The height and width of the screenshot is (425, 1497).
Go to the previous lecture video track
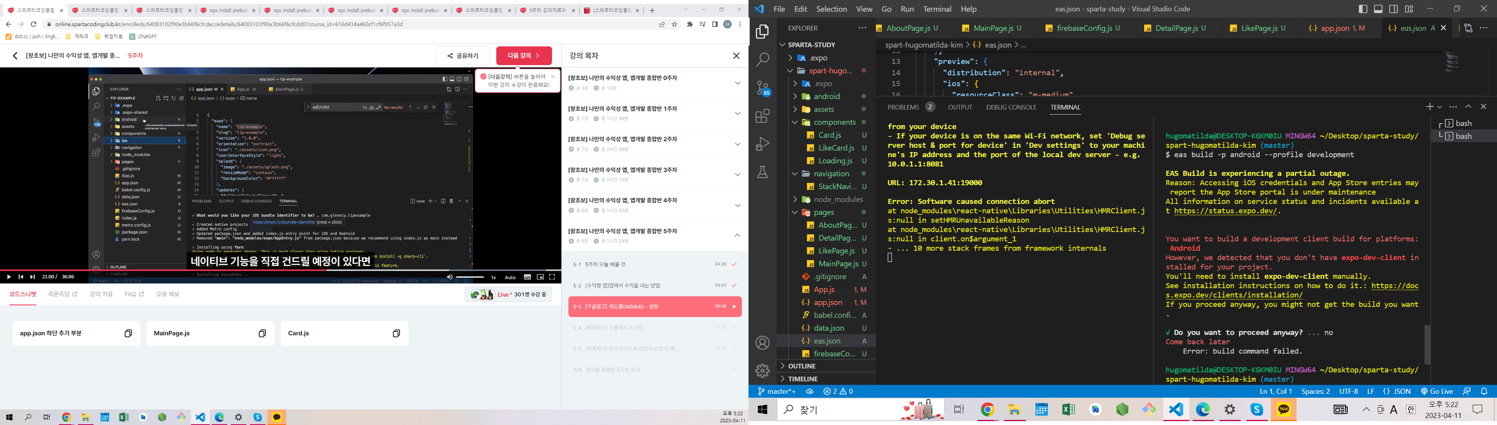21,277
